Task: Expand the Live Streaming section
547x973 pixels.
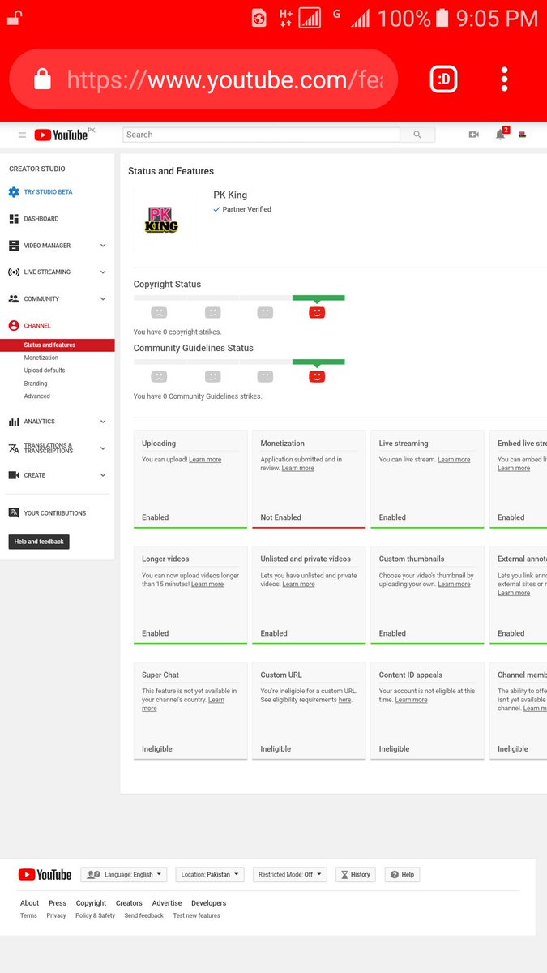Action: [103, 272]
